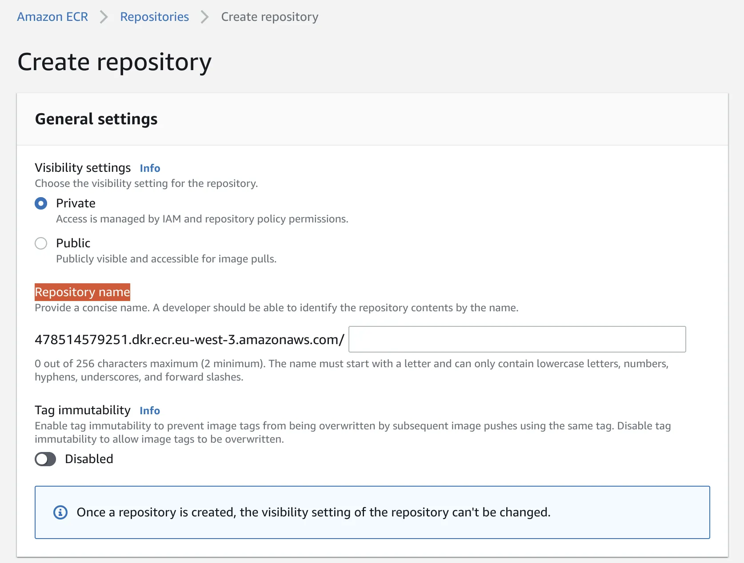
Task: Click the selected Private radio indicator circle
Action: pos(40,203)
